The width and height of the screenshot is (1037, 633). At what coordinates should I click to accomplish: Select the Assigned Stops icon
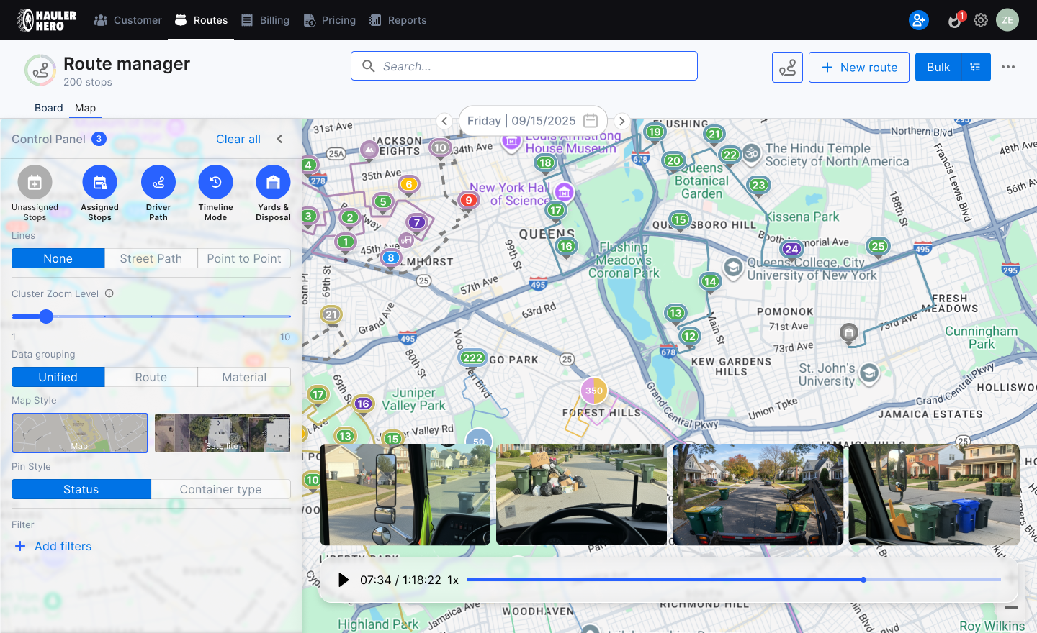tap(99, 183)
